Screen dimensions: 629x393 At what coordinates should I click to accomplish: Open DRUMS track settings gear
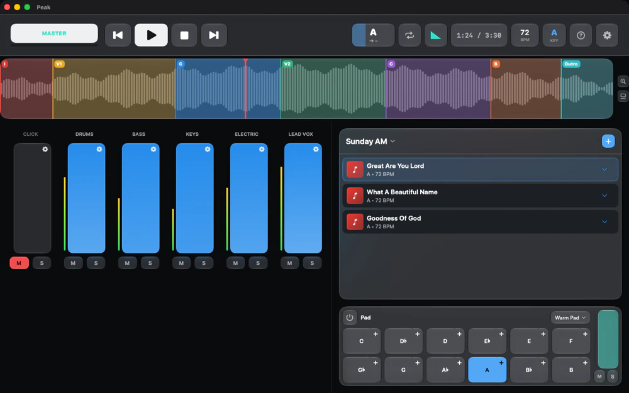(x=99, y=149)
